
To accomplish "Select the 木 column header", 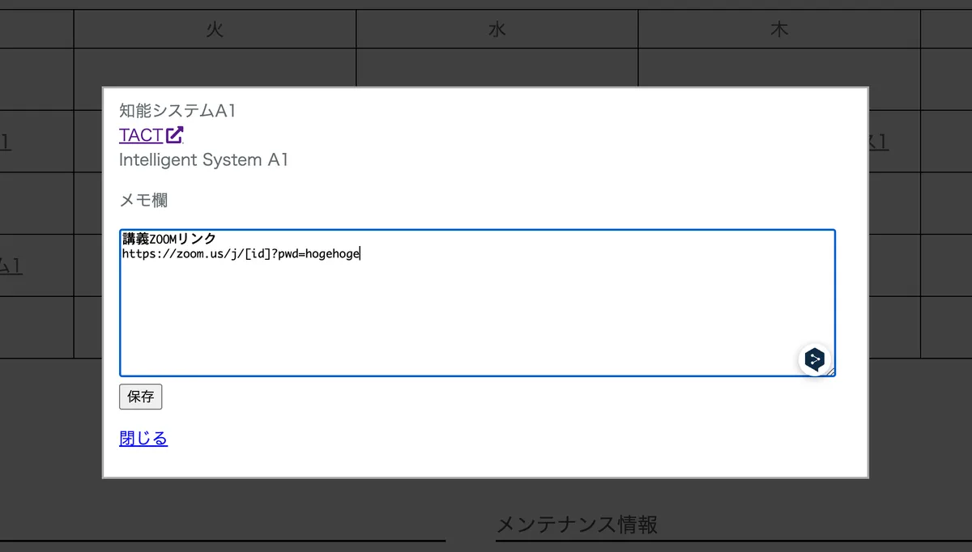I will (x=778, y=28).
